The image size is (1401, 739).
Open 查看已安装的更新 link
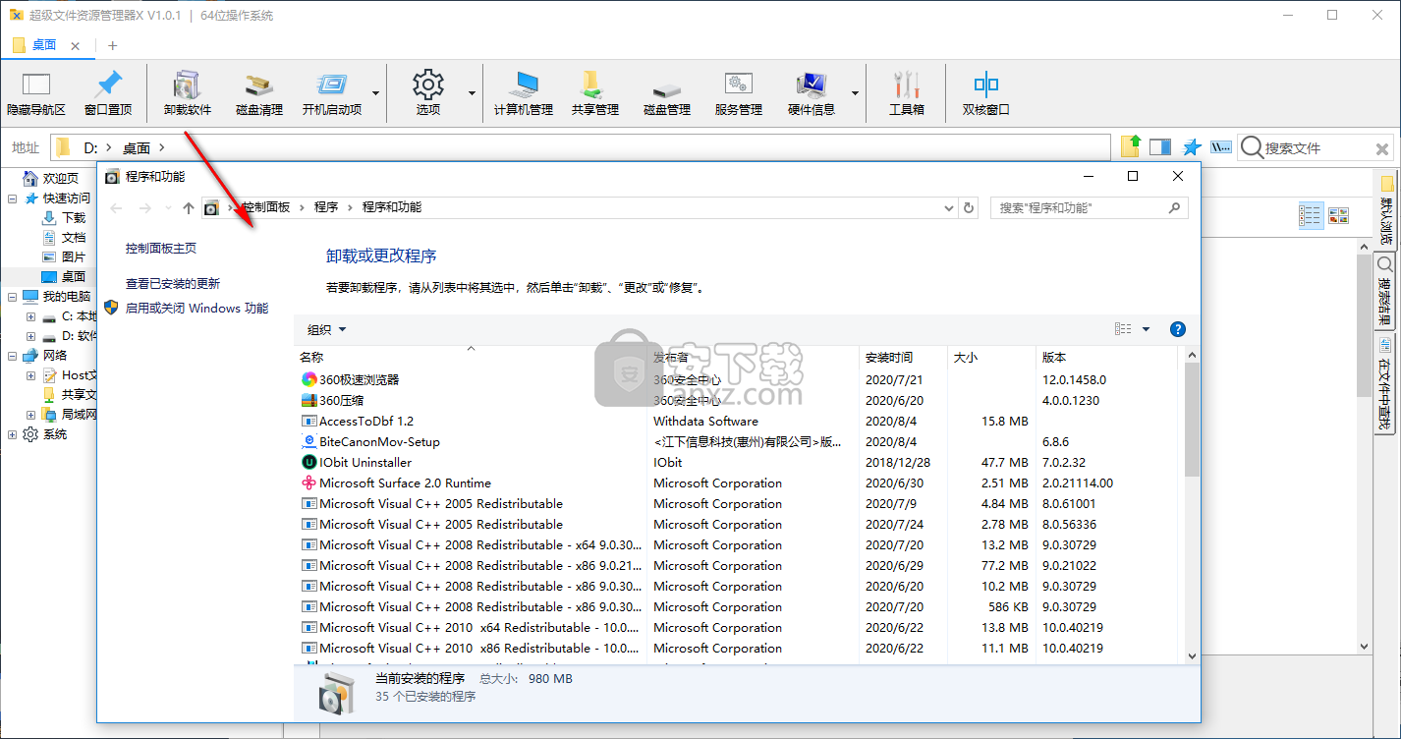[x=173, y=283]
